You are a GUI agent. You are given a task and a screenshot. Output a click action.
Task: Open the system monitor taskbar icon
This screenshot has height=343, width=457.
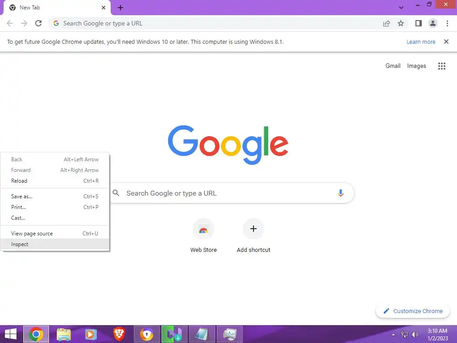tap(230, 334)
